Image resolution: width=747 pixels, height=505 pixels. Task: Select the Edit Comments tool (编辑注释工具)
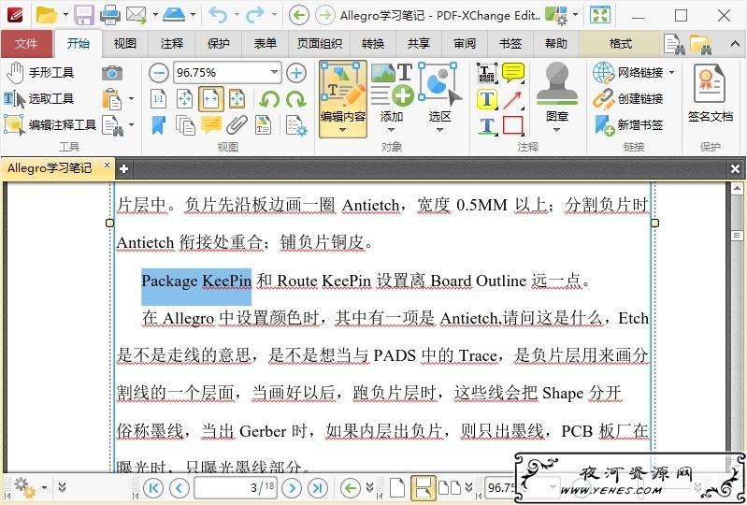(50, 124)
